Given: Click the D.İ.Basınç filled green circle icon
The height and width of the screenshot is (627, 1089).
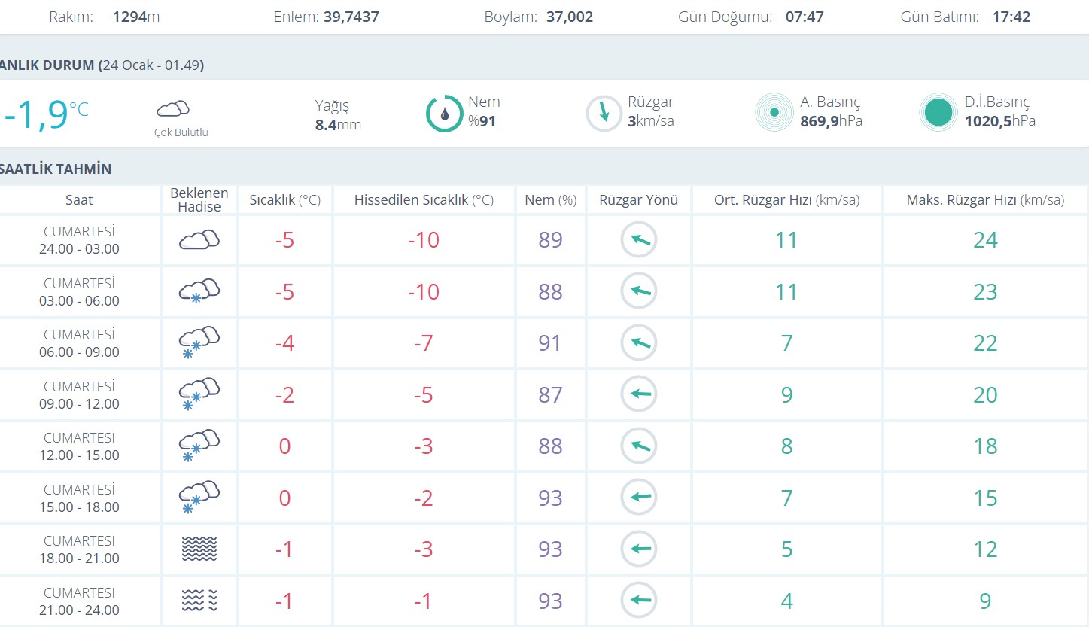Looking at the screenshot, I should tap(938, 114).
